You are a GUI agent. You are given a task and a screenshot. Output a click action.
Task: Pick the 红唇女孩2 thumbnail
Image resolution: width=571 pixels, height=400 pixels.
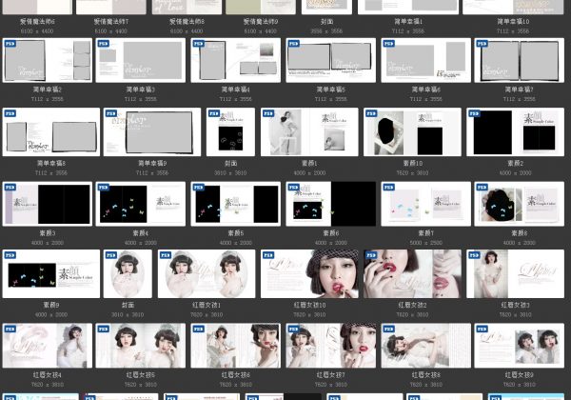(412, 274)
